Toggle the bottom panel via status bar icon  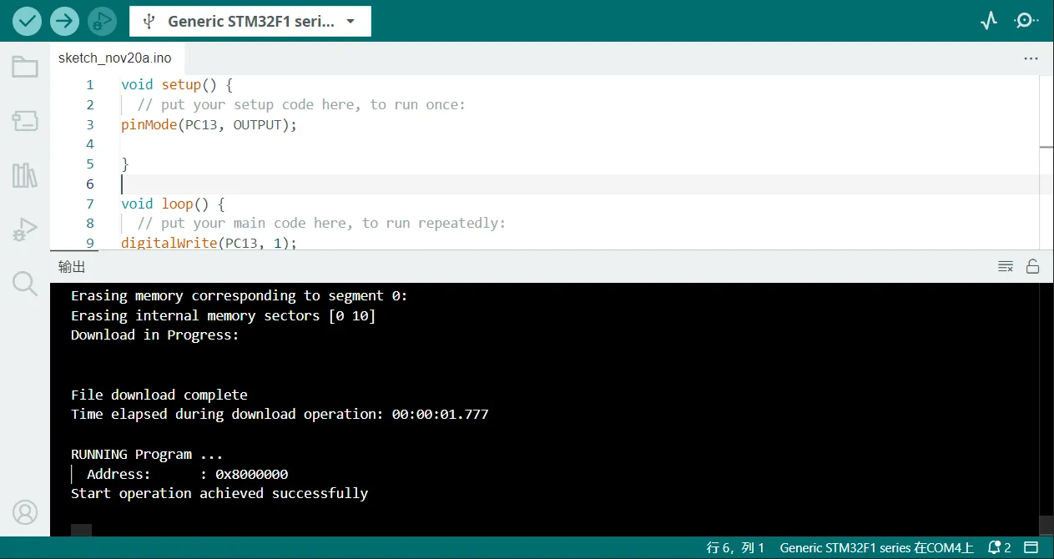pos(1032,548)
